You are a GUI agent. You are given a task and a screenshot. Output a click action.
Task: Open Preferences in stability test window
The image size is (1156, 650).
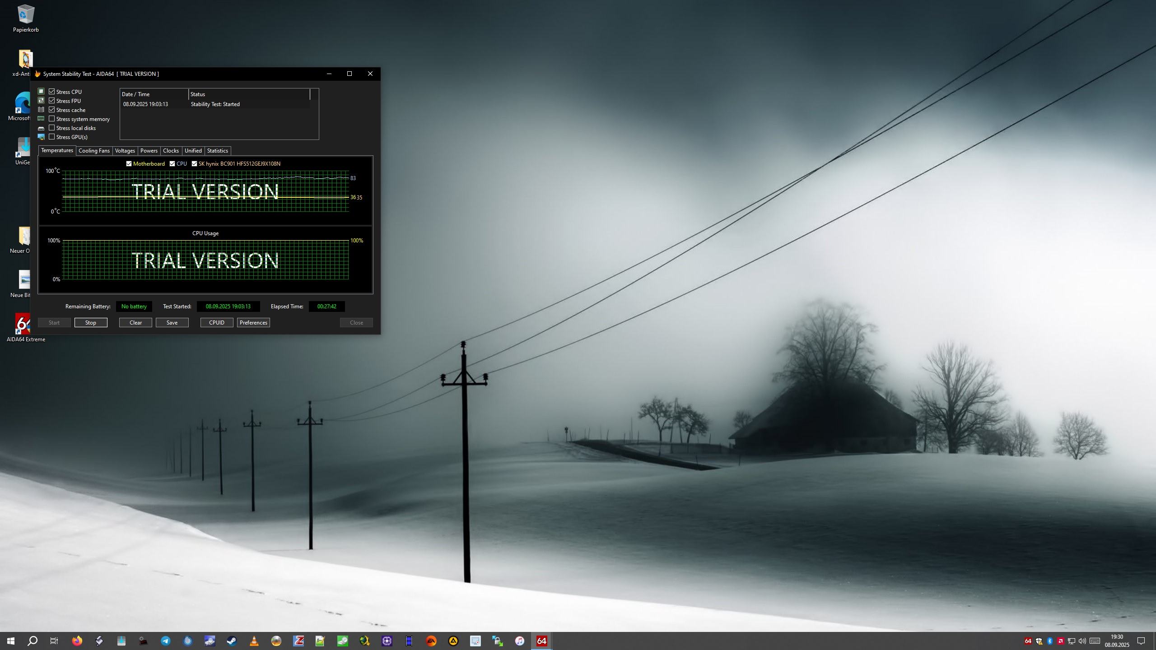[253, 323]
